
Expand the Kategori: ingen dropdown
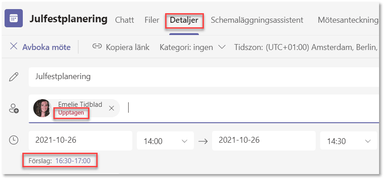(192, 47)
